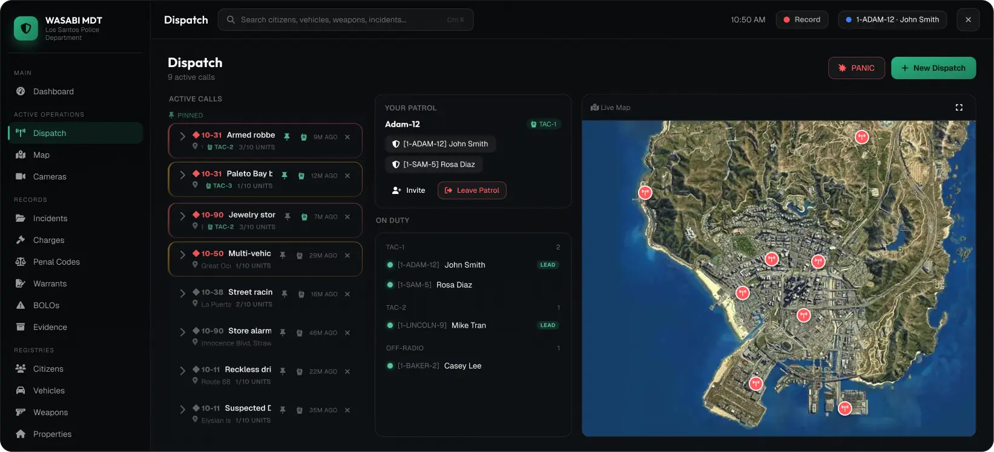Dismiss the Store alarm call
The height and width of the screenshot is (452, 994).
pos(347,333)
